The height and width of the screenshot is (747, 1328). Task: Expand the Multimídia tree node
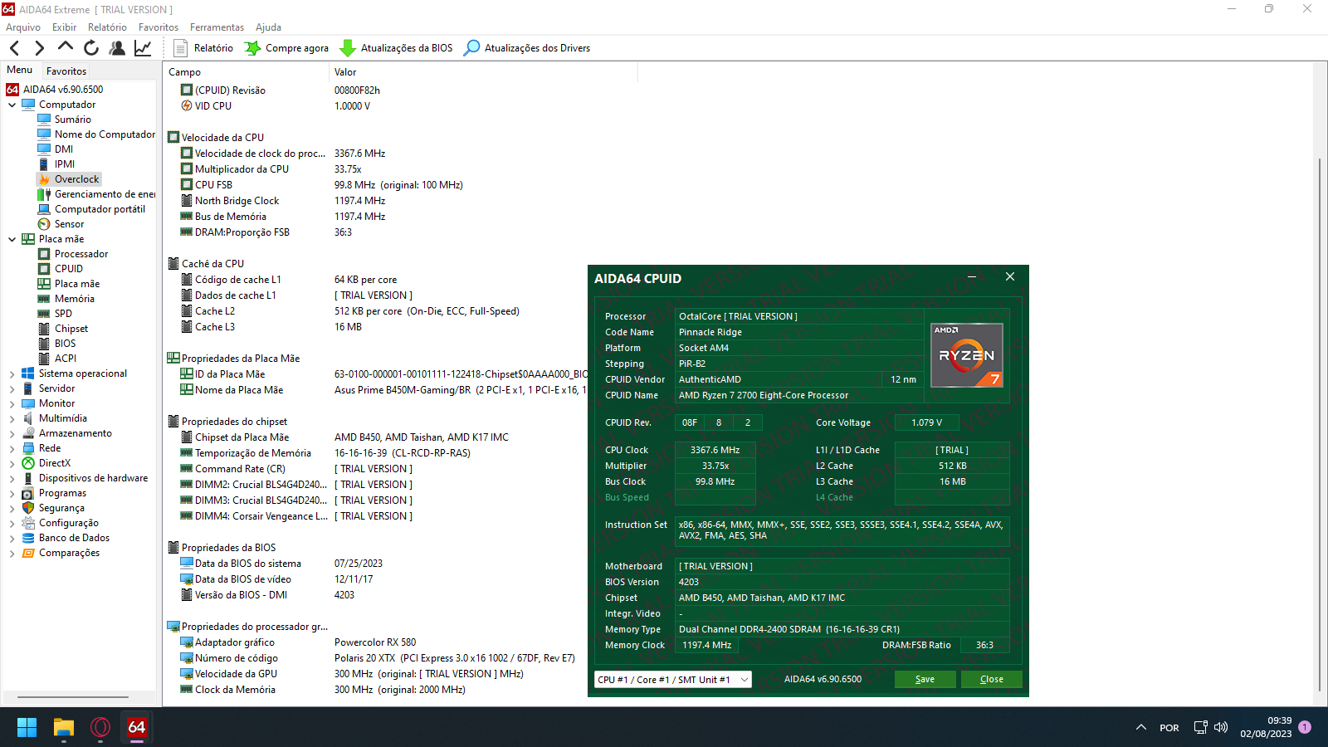(x=12, y=418)
